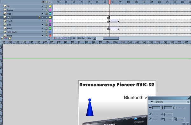Click logo layer cyan outline swatch
This screenshot has width=191, height=125.
pos(50,13)
